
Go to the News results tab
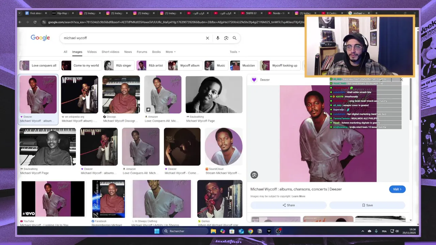(128, 52)
